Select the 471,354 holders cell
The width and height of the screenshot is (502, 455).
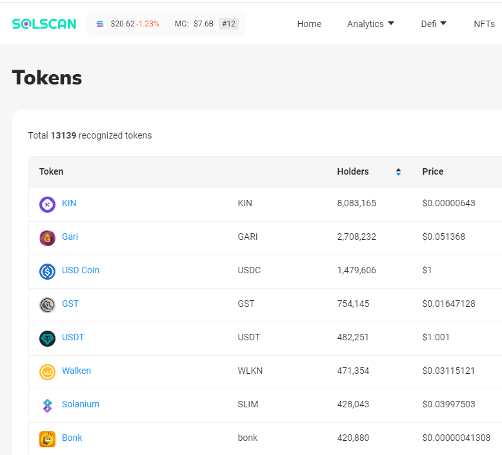coord(353,371)
